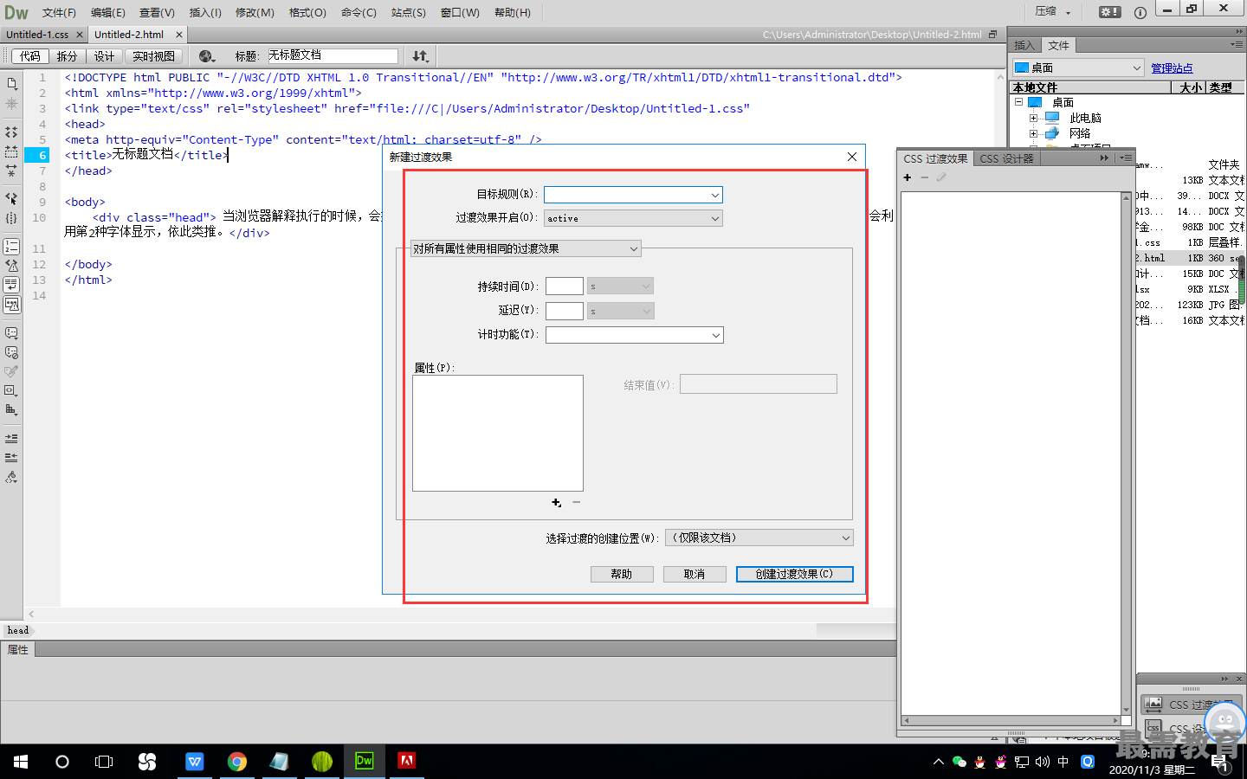Viewport: 1247px width, 779px height.
Task: Click the collapse selection icon
Action: (12, 151)
